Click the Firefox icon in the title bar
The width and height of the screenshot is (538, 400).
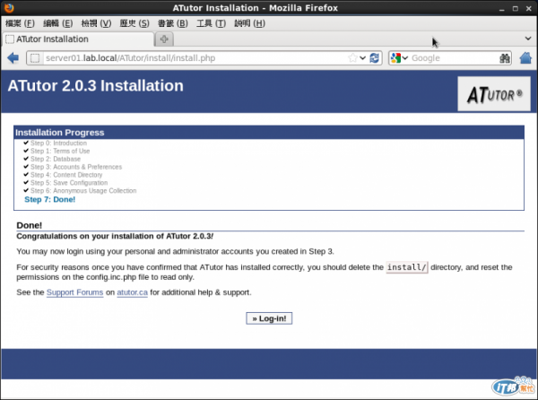tap(9, 7)
